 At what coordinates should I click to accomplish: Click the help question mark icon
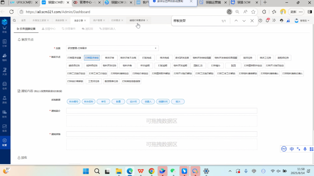[x=260, y=20]
